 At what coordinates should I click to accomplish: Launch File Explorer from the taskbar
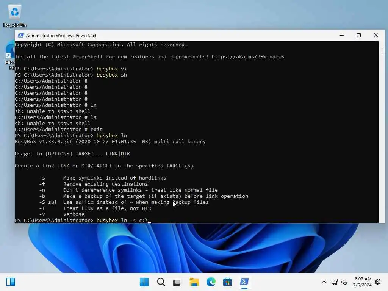(194, 282)
